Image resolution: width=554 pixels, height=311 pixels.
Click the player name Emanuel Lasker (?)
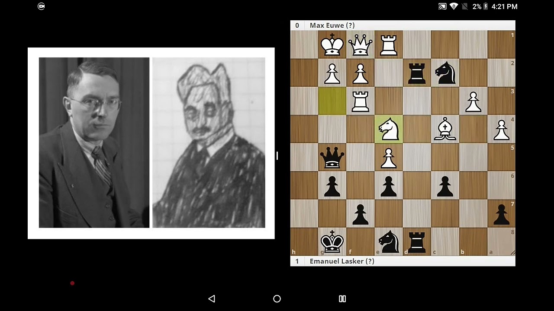click(342, 261)
